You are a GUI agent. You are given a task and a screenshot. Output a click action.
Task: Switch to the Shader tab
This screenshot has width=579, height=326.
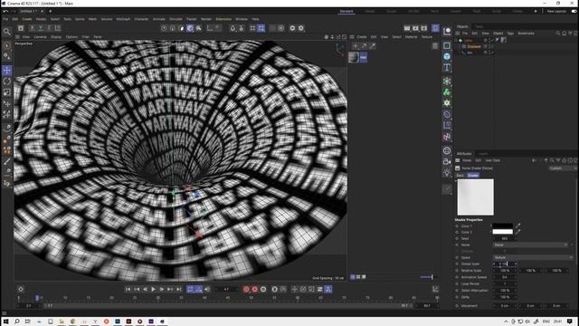pos(473,175)
